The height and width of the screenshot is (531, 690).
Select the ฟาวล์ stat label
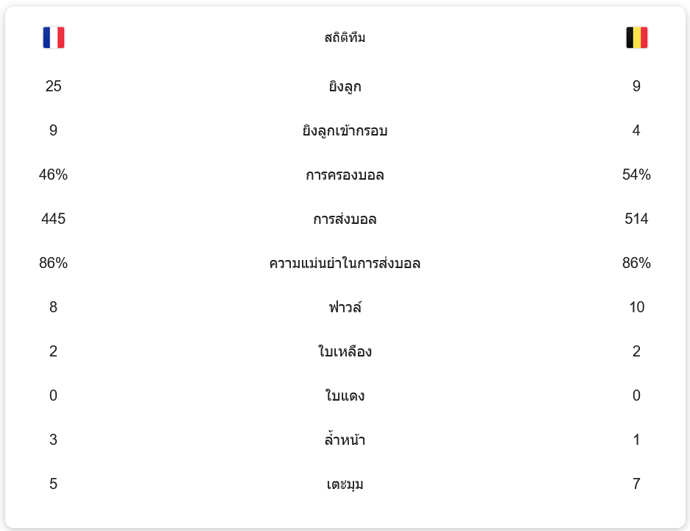[x=345, y=308]
